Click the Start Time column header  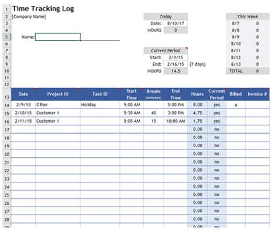[131, 94]
